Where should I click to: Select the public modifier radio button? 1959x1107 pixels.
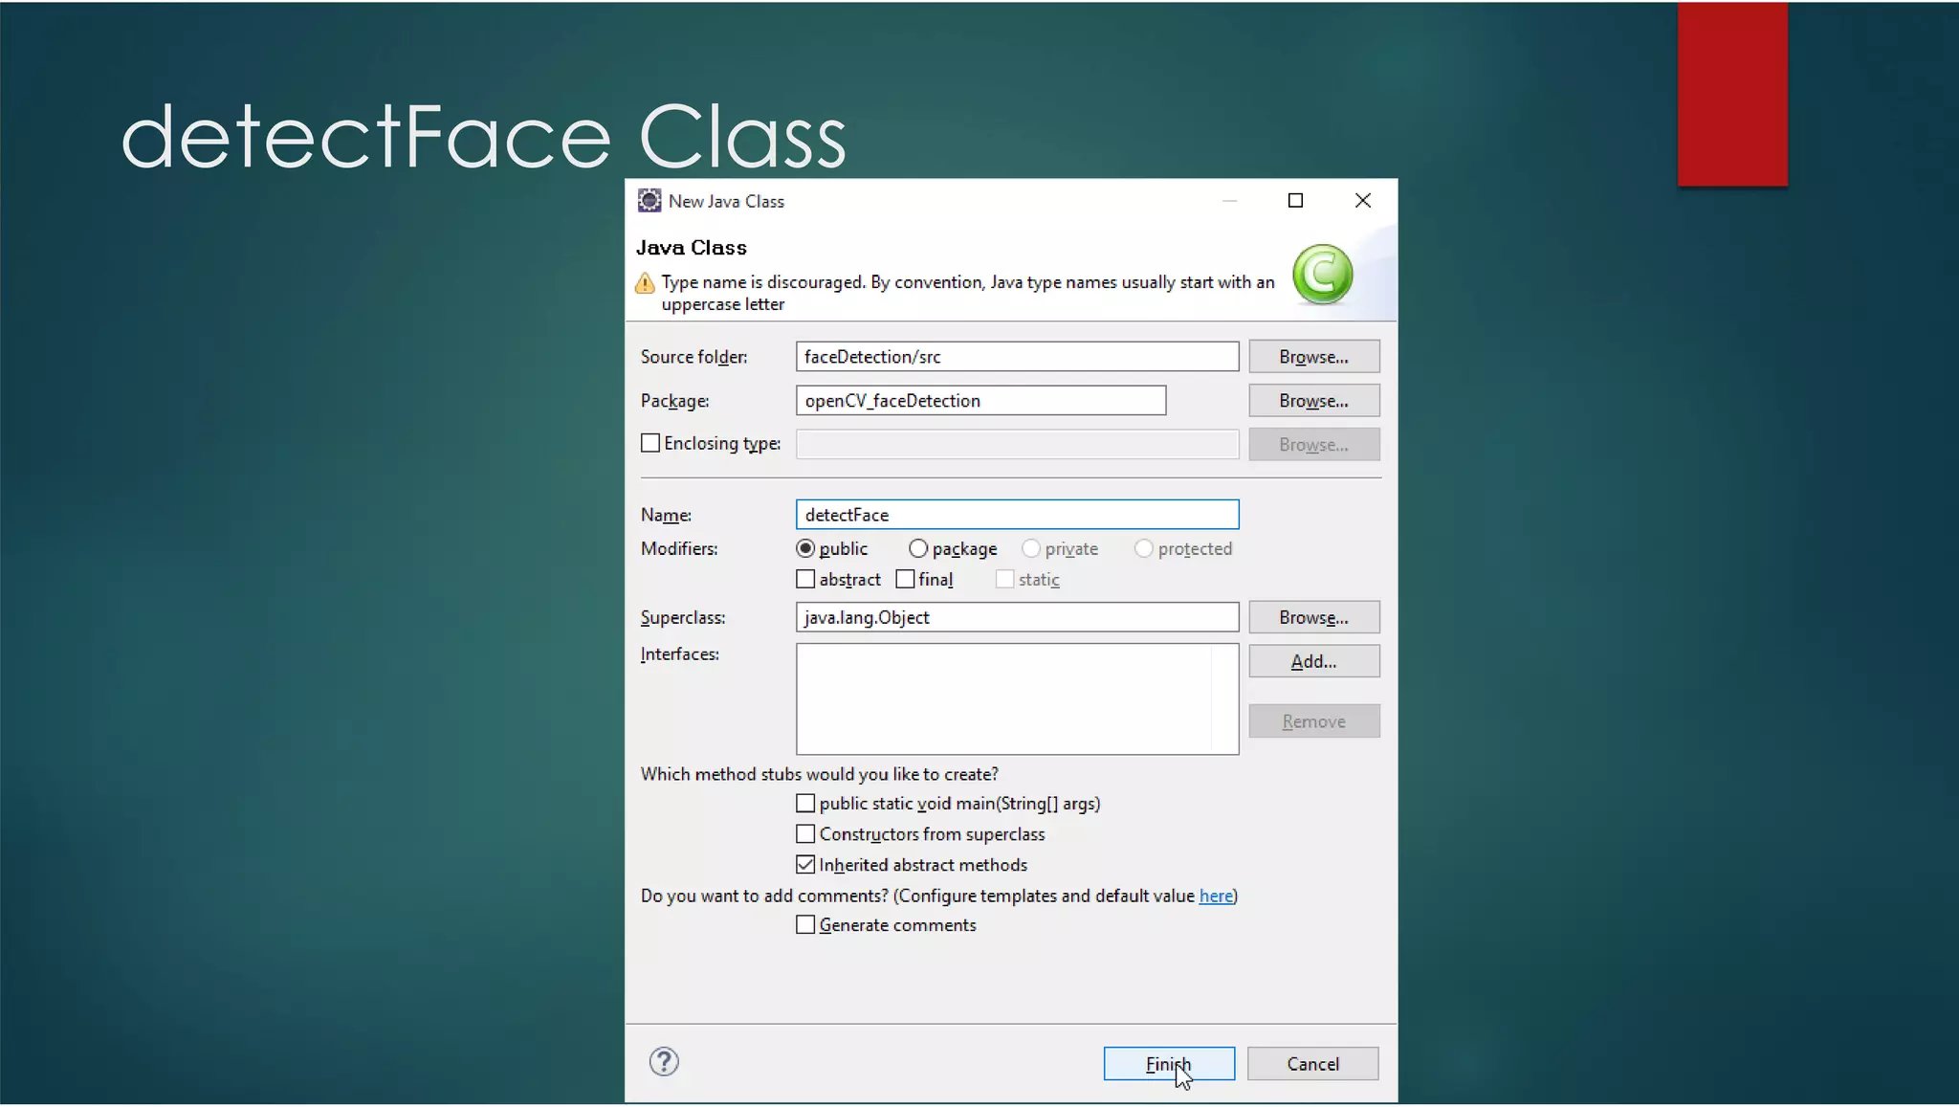coord(805,549)
